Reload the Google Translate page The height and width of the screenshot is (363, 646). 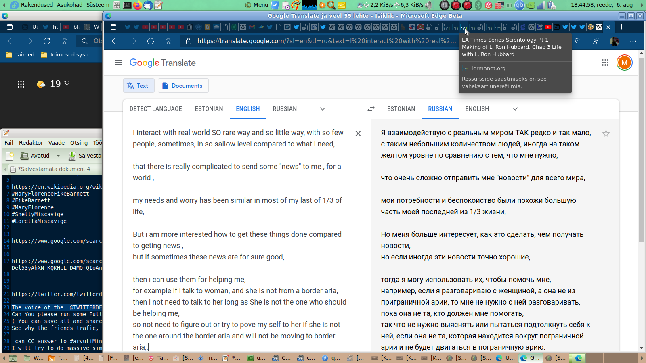point(151,41)
